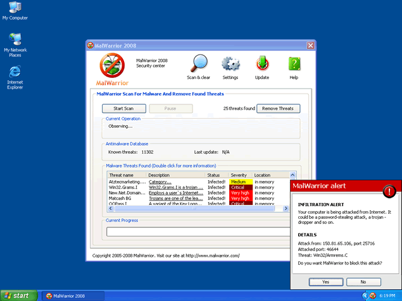The width and height of the screenshot is (402, 301).
Task: Click the Severity column header
Action: (x=239, y=175)
